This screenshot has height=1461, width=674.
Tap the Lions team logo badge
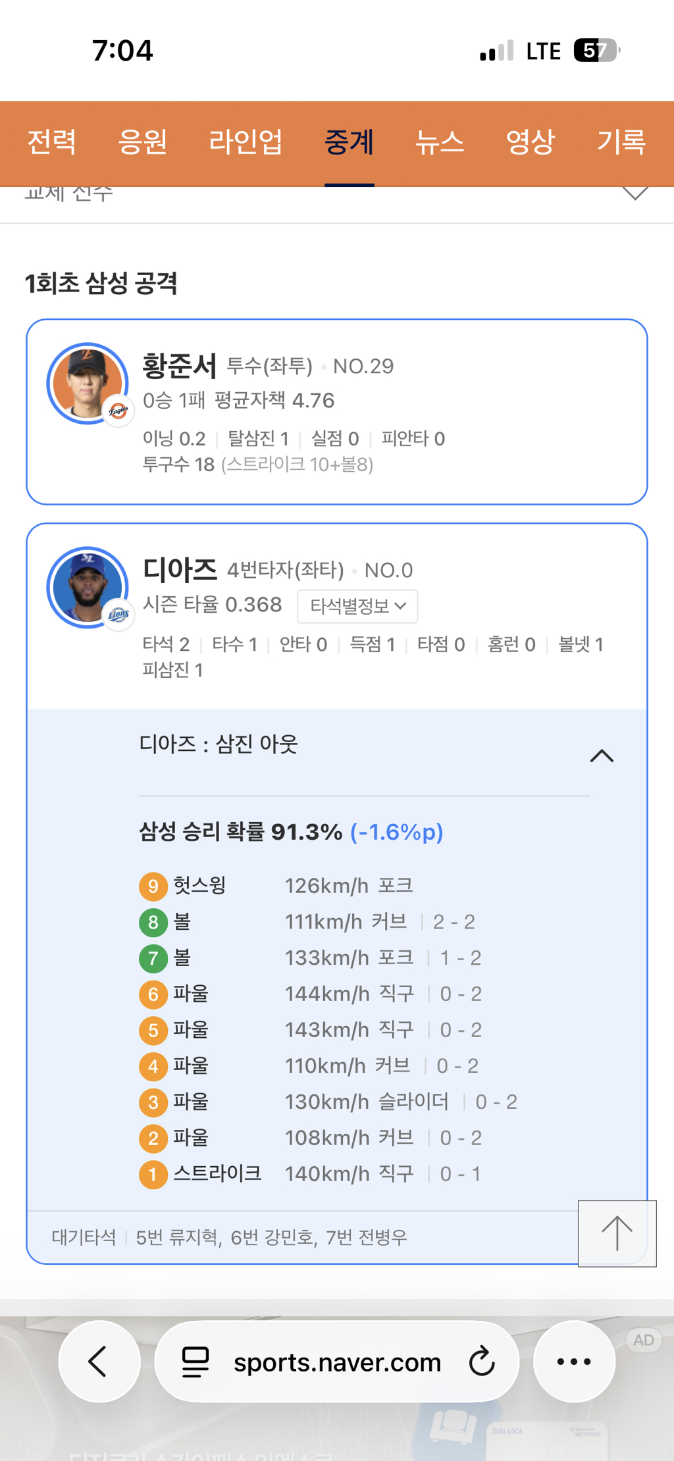[118, 615]
